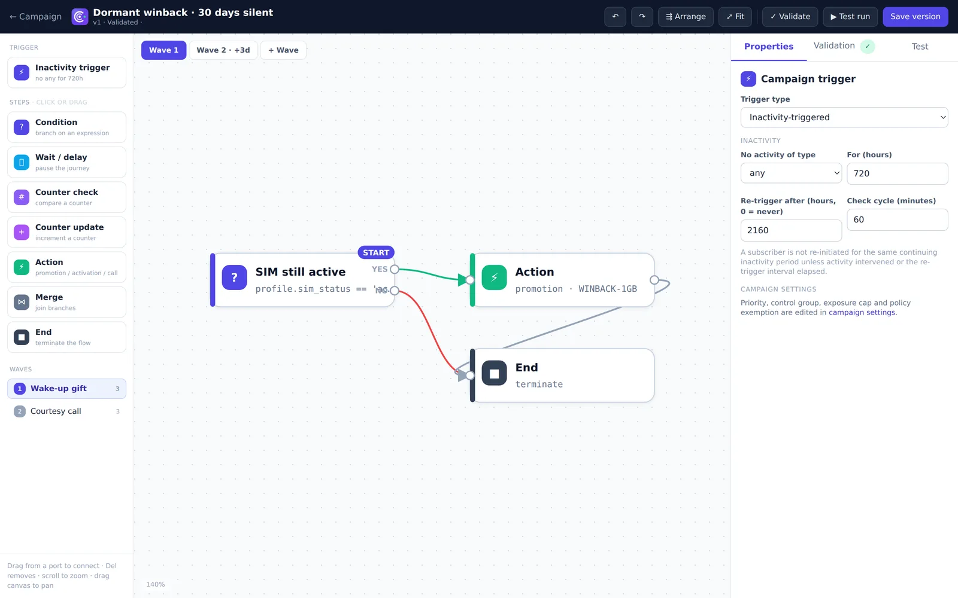Screen dimensions: 958x598
Task: Click the Action step green icon in palette
Action: (x=22, y=267)
